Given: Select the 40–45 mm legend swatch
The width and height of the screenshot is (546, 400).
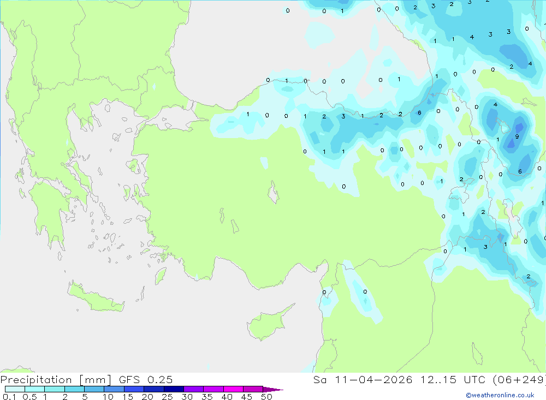Looking at the screenshot, I should click(x=233, y=389).
